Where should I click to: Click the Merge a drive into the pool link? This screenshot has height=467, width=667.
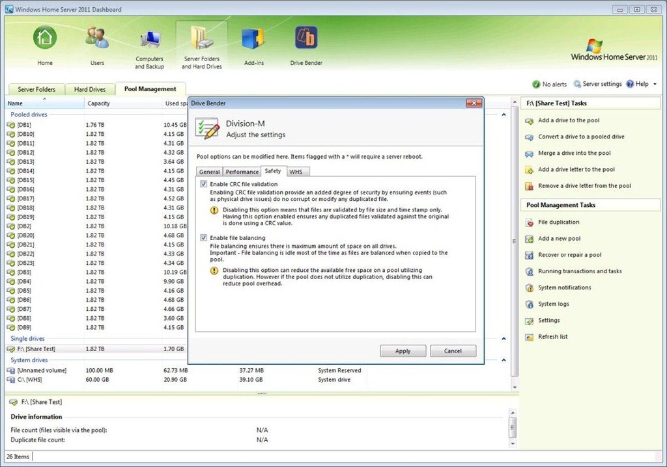coord(575,153)
